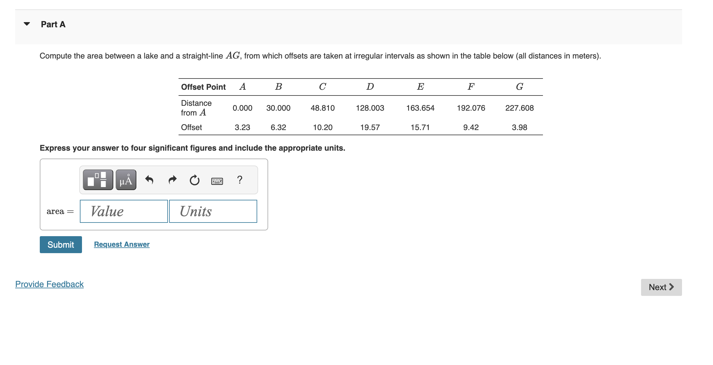Open the equation templates menu in answer toolbar
The height and width of the screenshot is (365, 713).
pos(97,180)
